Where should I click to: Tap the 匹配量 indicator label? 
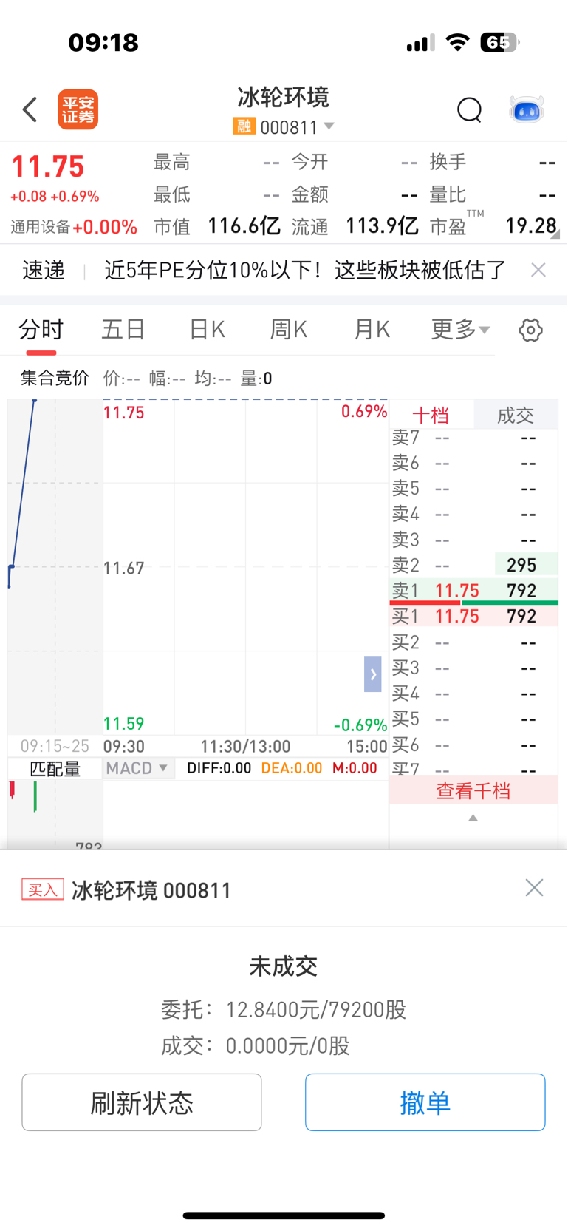55,769
